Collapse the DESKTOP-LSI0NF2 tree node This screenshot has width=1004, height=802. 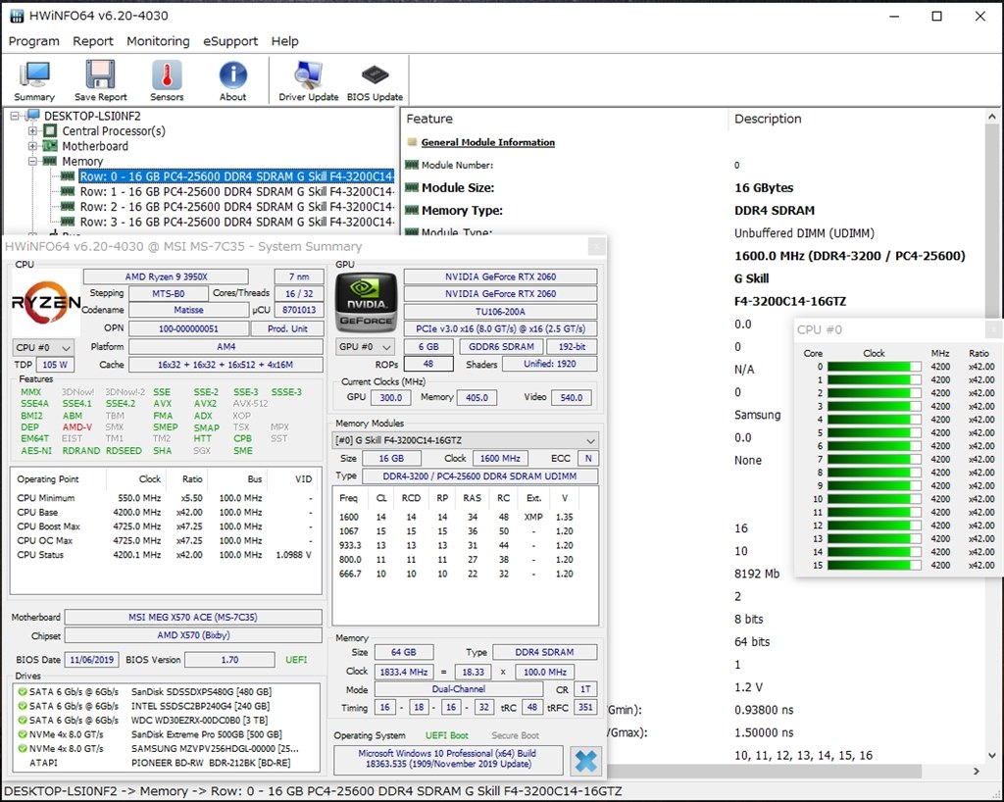click(x=15, y=116)
